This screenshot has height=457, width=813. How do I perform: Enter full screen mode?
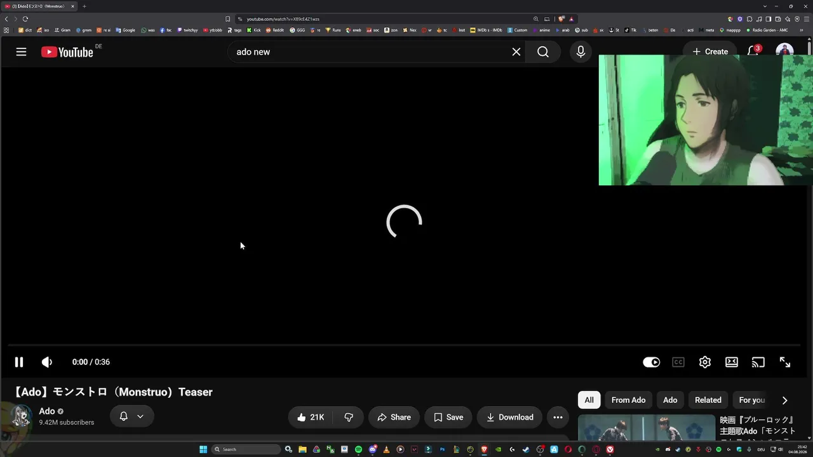tap(785, 362)
